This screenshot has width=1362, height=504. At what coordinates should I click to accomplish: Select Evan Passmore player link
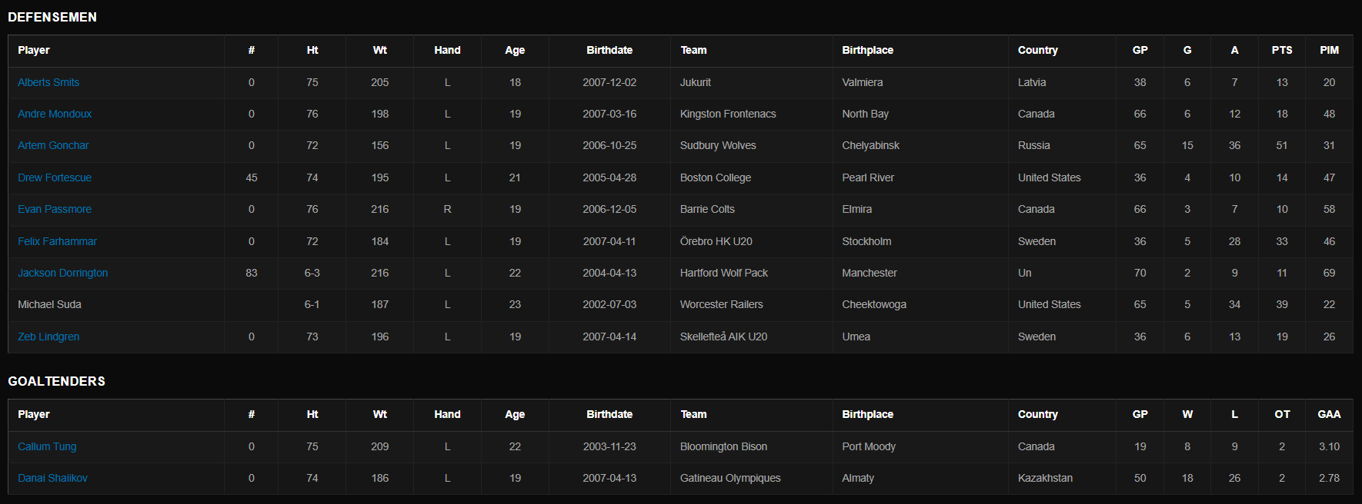pyautogui.click(x=55, y=209)
